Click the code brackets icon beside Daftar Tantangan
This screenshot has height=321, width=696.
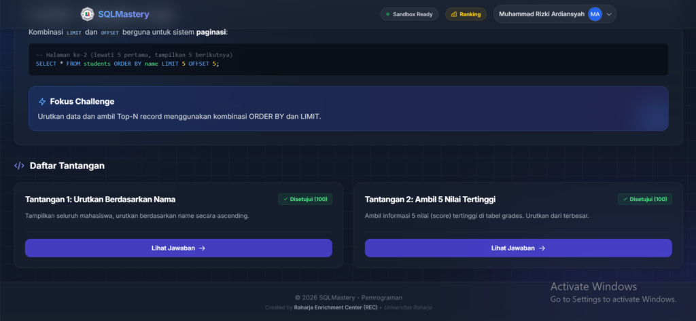(19, 166)
